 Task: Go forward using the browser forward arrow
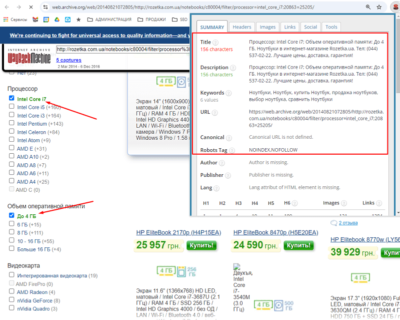coord(19,7)
